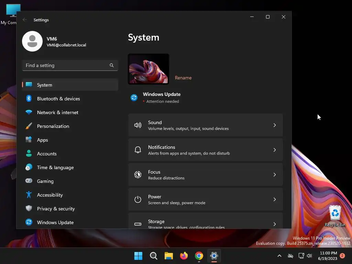Viewport: 352px width, 264px height.
Task: Open the Windows Start menu
Action: 138,256
